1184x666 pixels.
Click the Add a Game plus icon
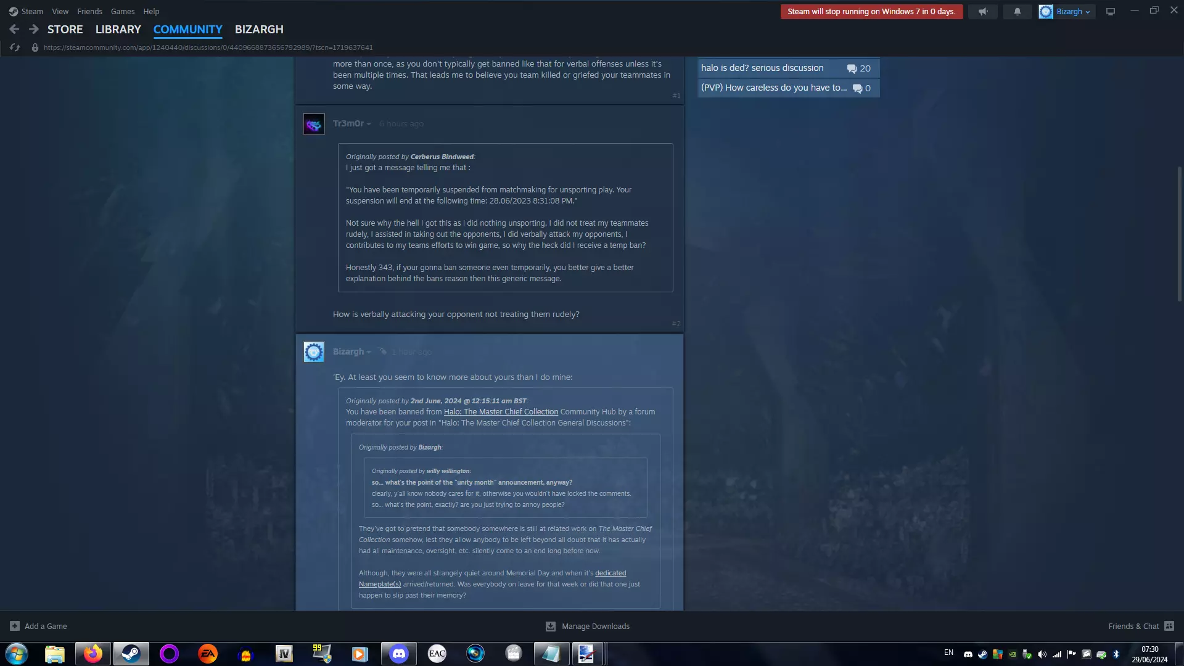pyautogui.click(x=15, y=626)
